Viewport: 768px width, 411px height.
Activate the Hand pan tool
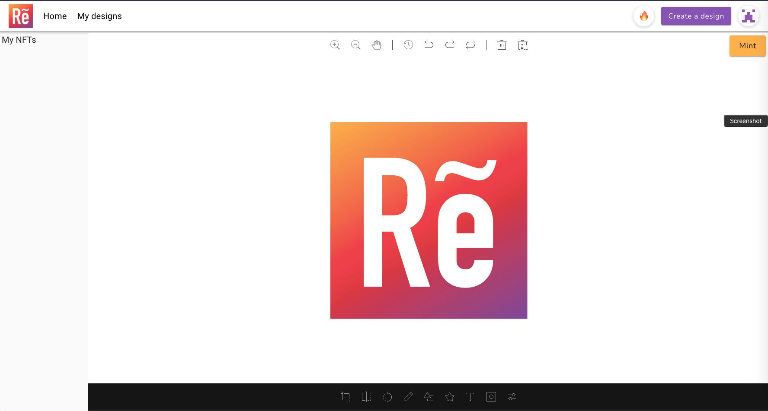coord(376,44)
